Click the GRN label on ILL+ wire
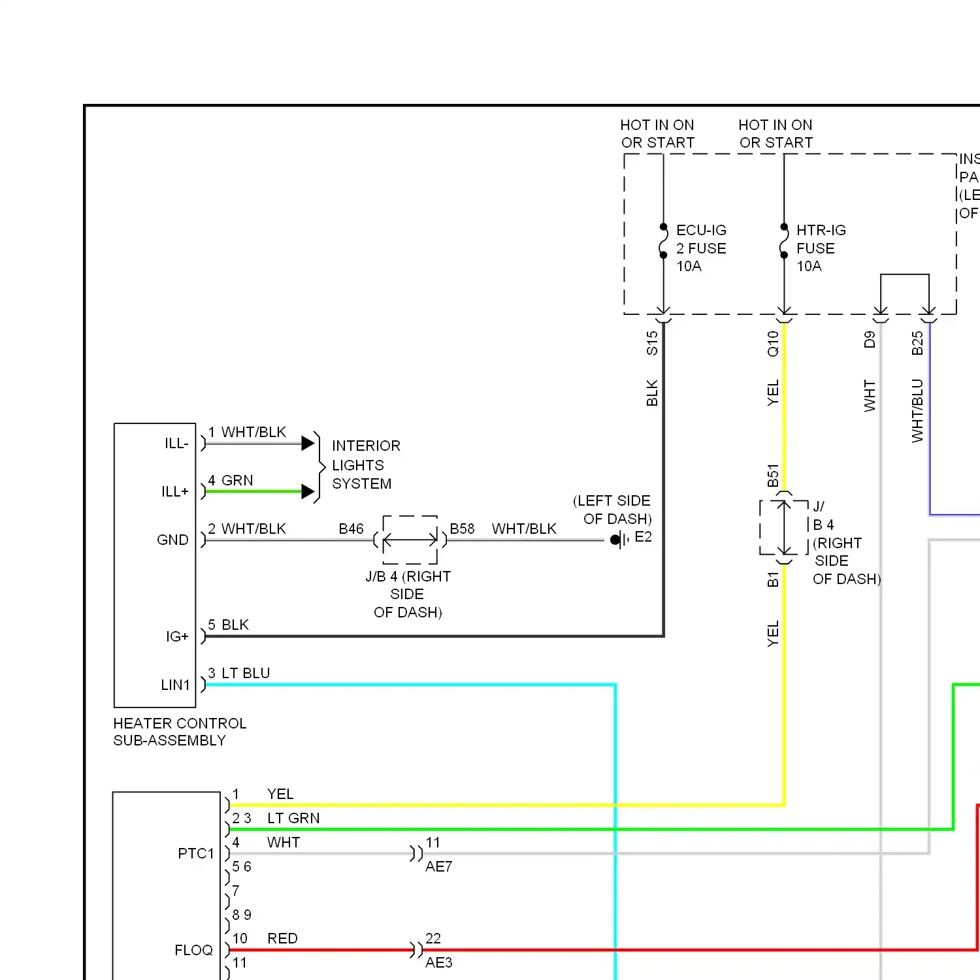 (x=237, y=480)
